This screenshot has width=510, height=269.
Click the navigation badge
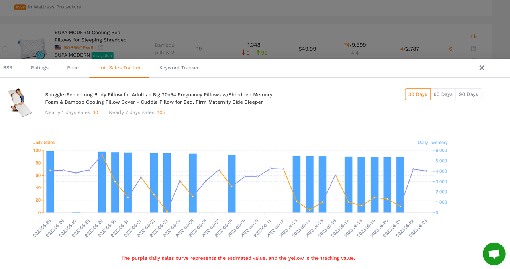[102, 55]
